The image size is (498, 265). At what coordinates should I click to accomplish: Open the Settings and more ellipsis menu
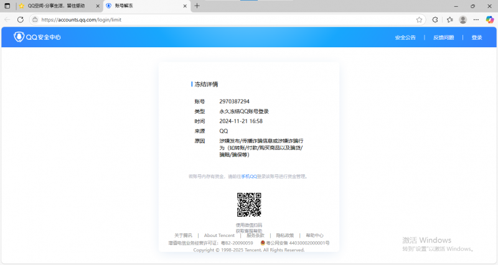point(476,20)
